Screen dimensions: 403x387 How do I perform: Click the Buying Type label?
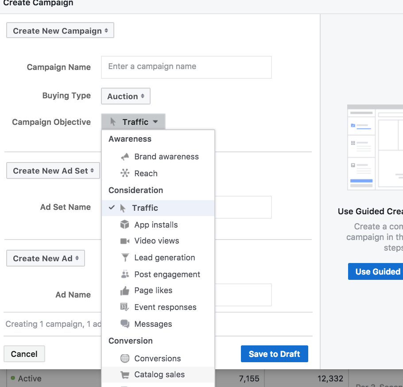[x=66, y=96]
